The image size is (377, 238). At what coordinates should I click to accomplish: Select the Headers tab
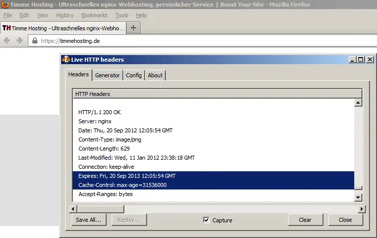(x=79, y=74)
